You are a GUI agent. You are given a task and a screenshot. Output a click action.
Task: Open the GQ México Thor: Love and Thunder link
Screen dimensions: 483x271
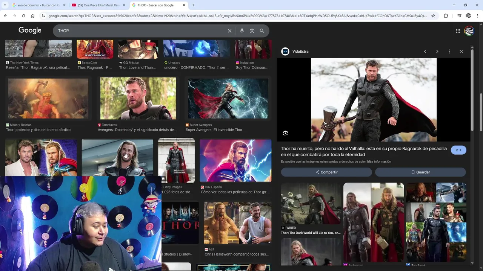(137, 68)
